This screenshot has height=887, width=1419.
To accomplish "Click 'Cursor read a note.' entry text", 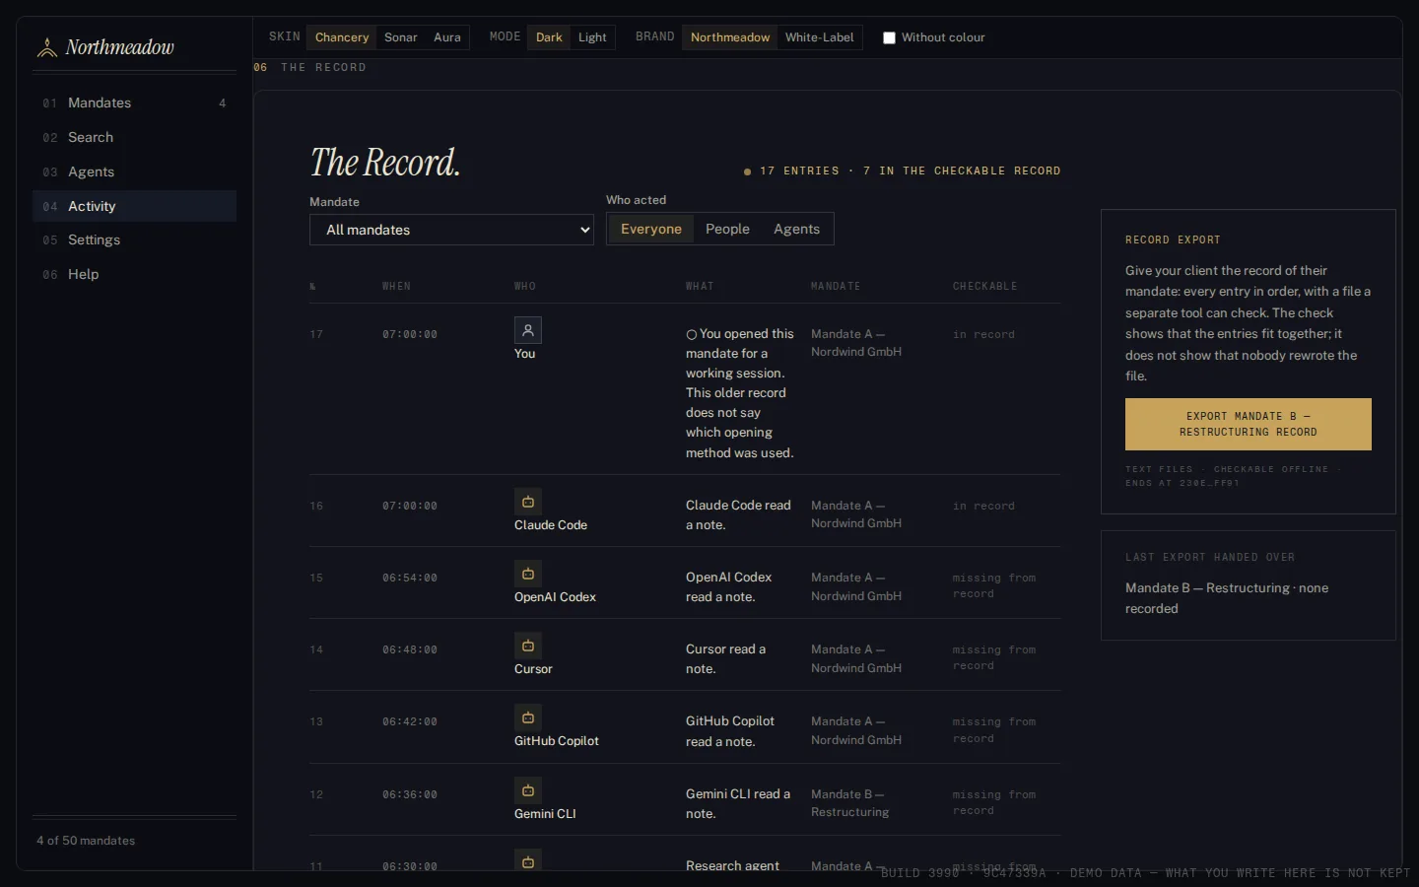I will [x=725, y=659].
